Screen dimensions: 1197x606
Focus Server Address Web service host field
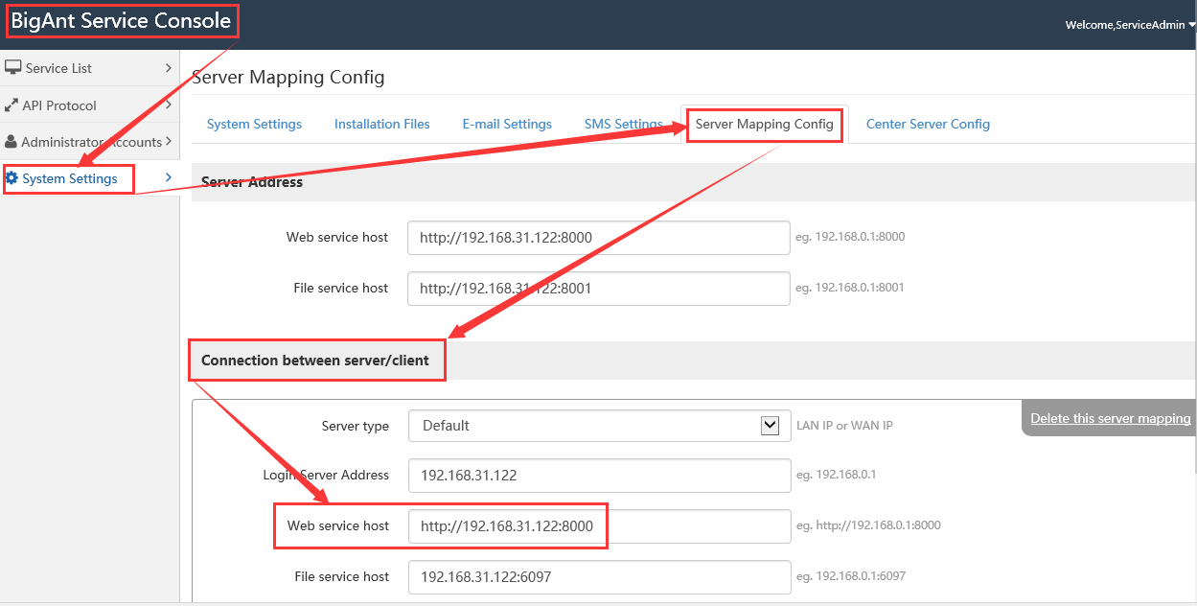pyautogui.click(x=599, y=238)
